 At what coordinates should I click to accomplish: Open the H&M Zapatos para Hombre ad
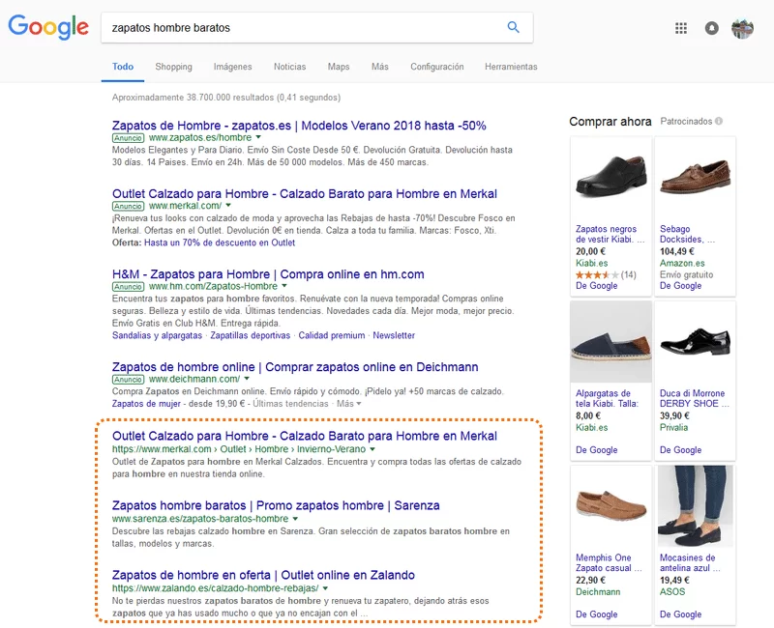coord(268,274)
